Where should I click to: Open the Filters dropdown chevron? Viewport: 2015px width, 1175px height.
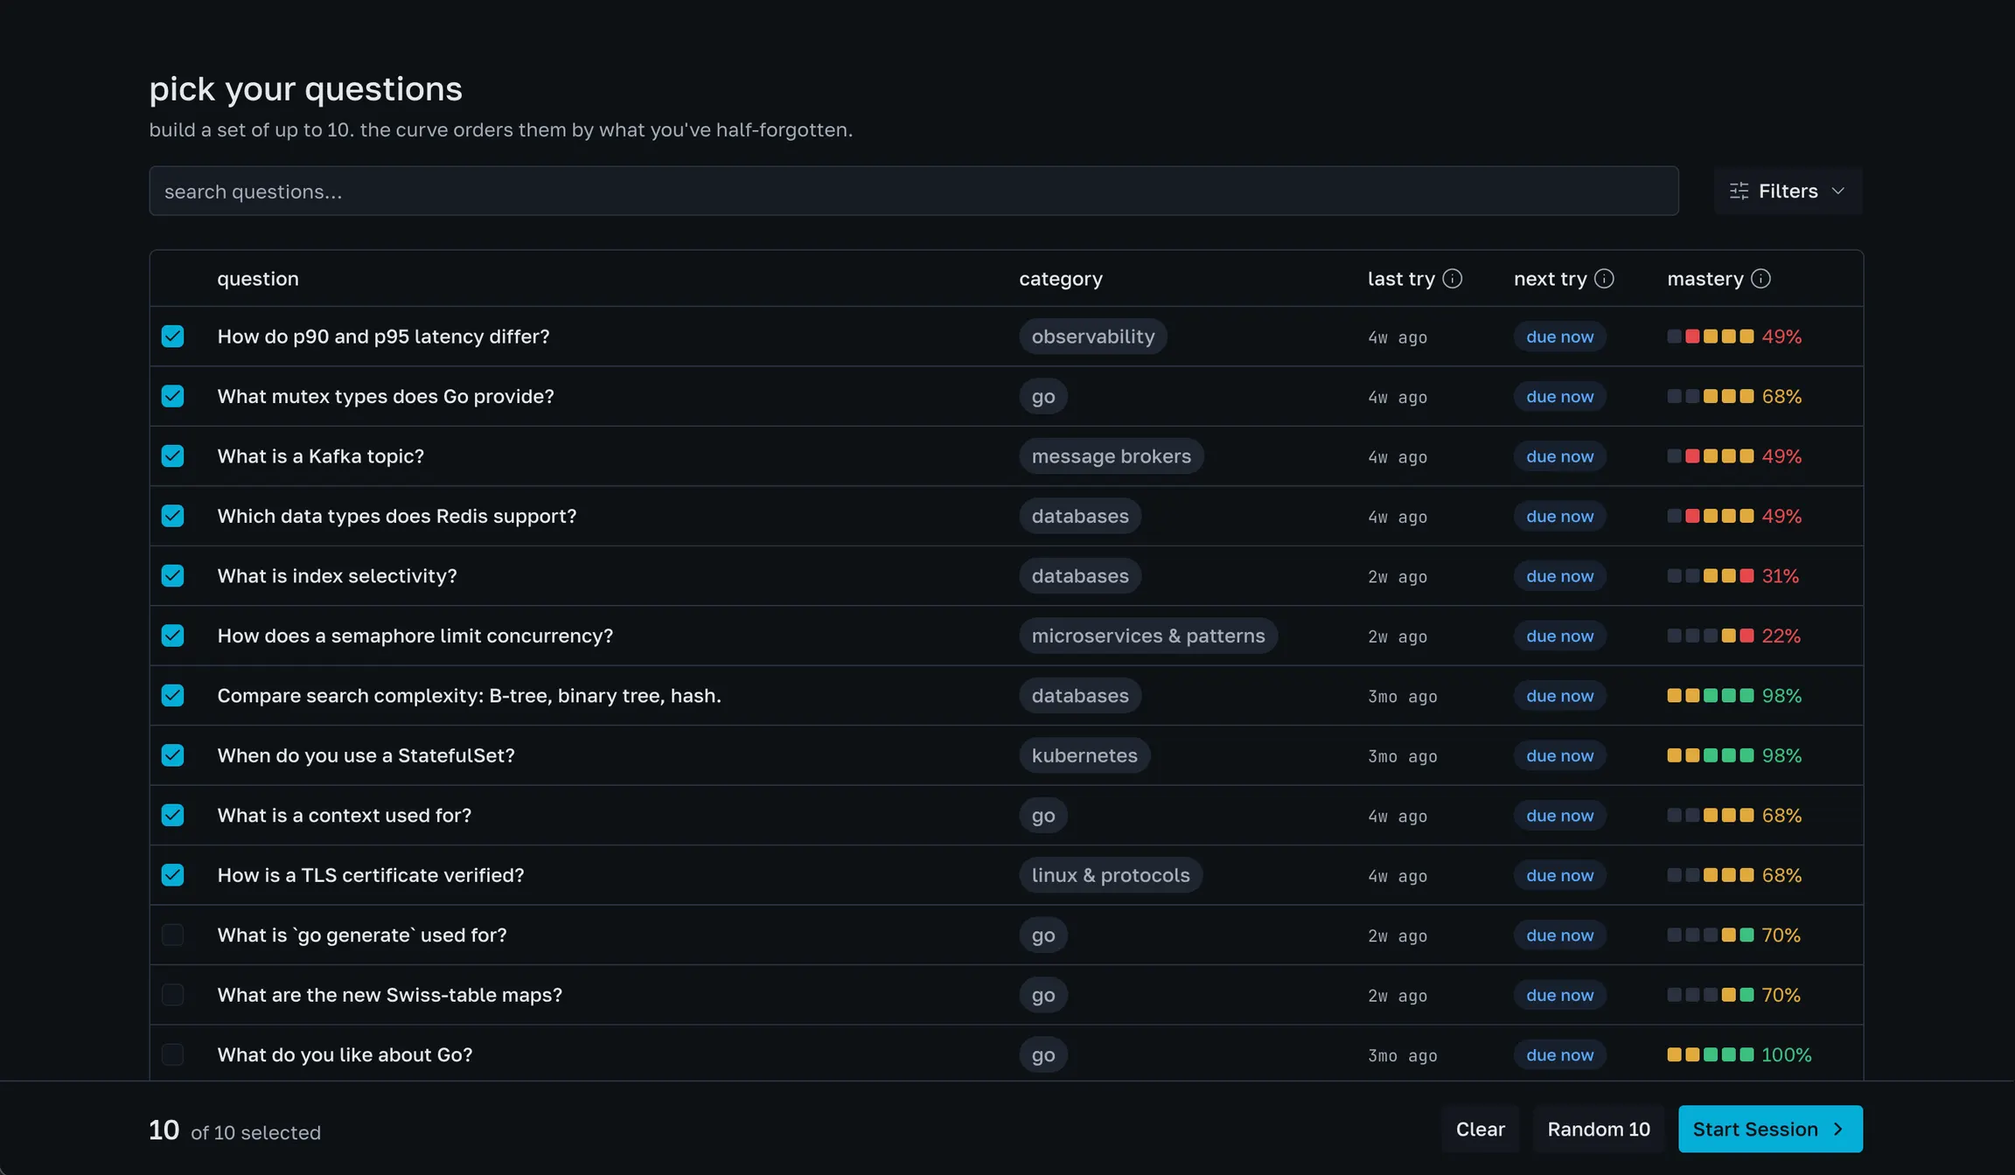[x=1837, y=191]
